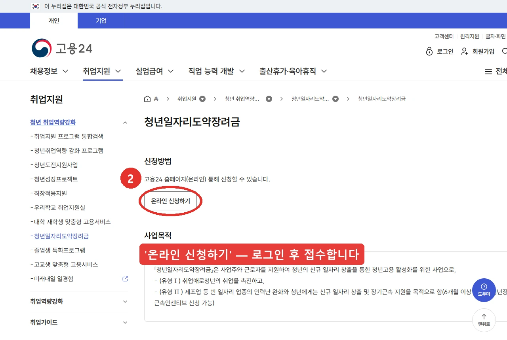Open 청년취업역량 강화 프로그램 in sidebar

pyautogui.click(x=69, y=151)
